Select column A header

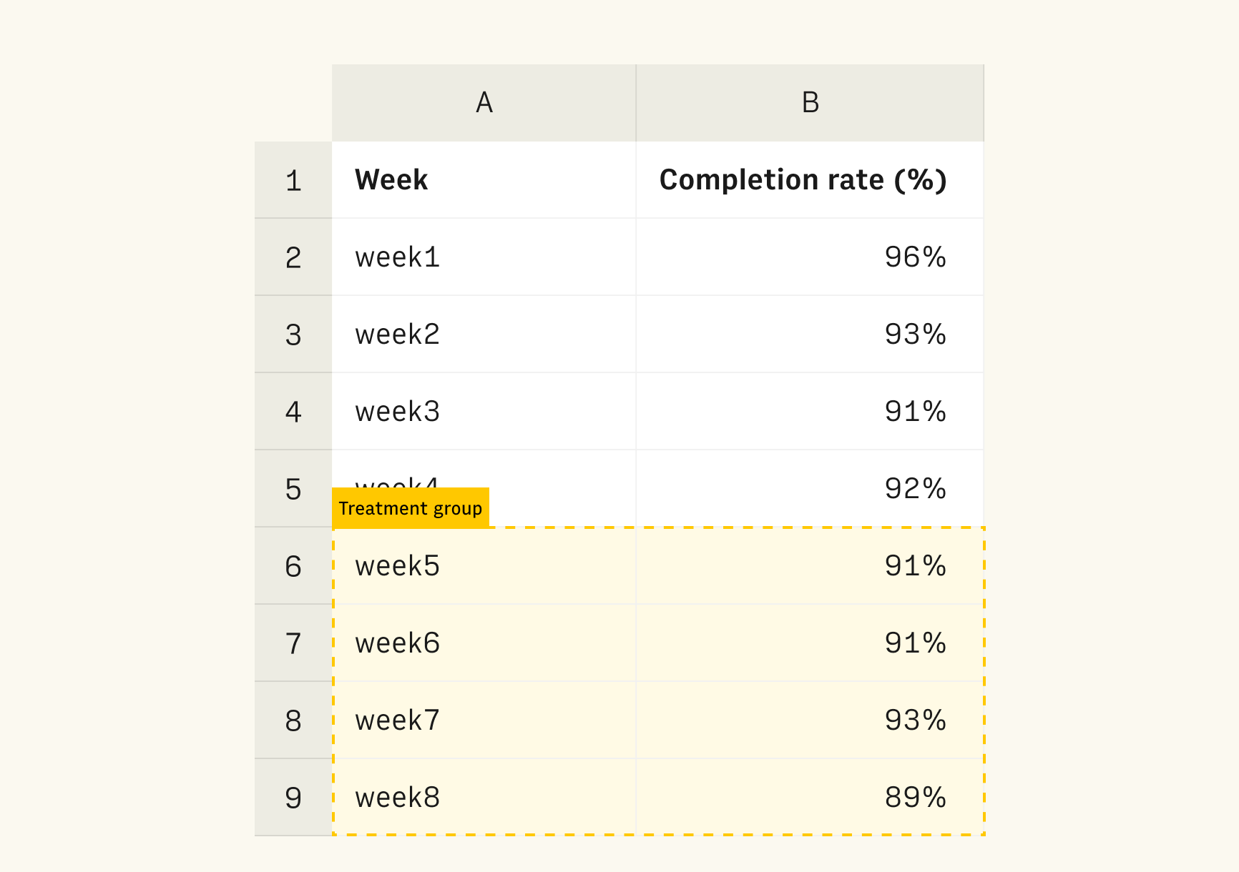484,103
